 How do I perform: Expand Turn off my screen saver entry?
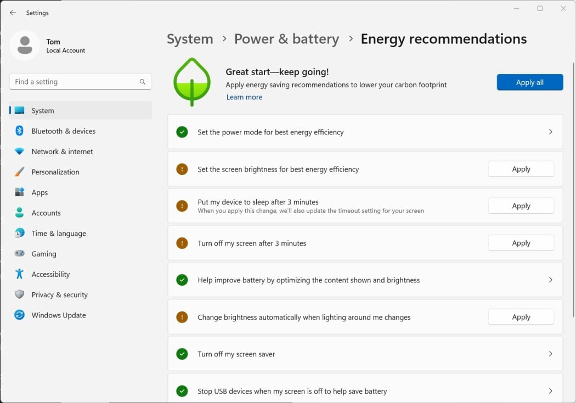(550, 354)
